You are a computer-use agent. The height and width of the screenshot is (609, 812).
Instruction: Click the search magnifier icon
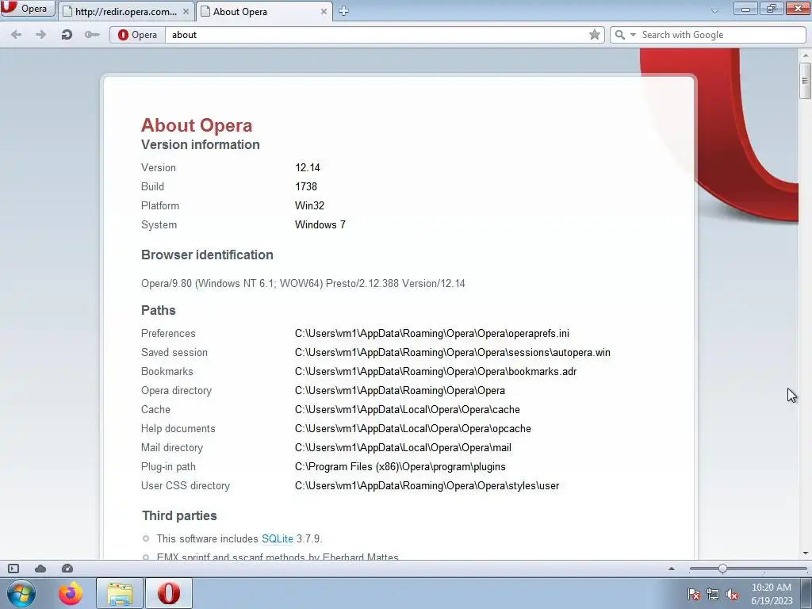(620, 35)
